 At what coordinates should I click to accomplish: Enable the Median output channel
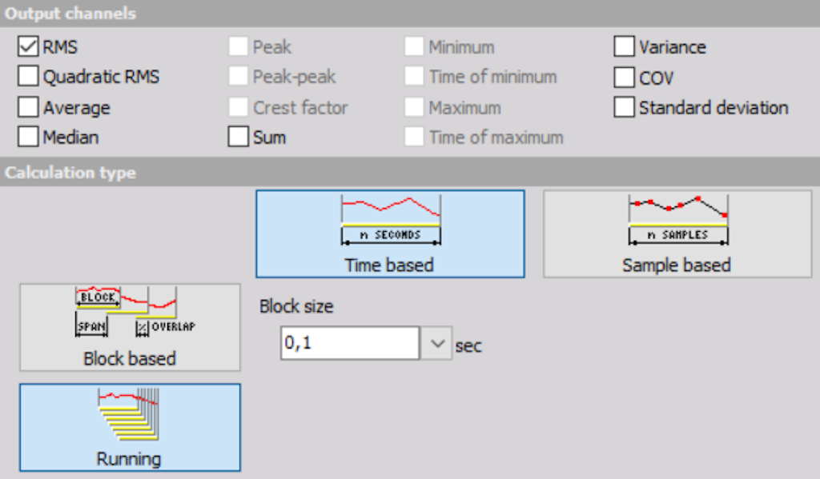28,137
